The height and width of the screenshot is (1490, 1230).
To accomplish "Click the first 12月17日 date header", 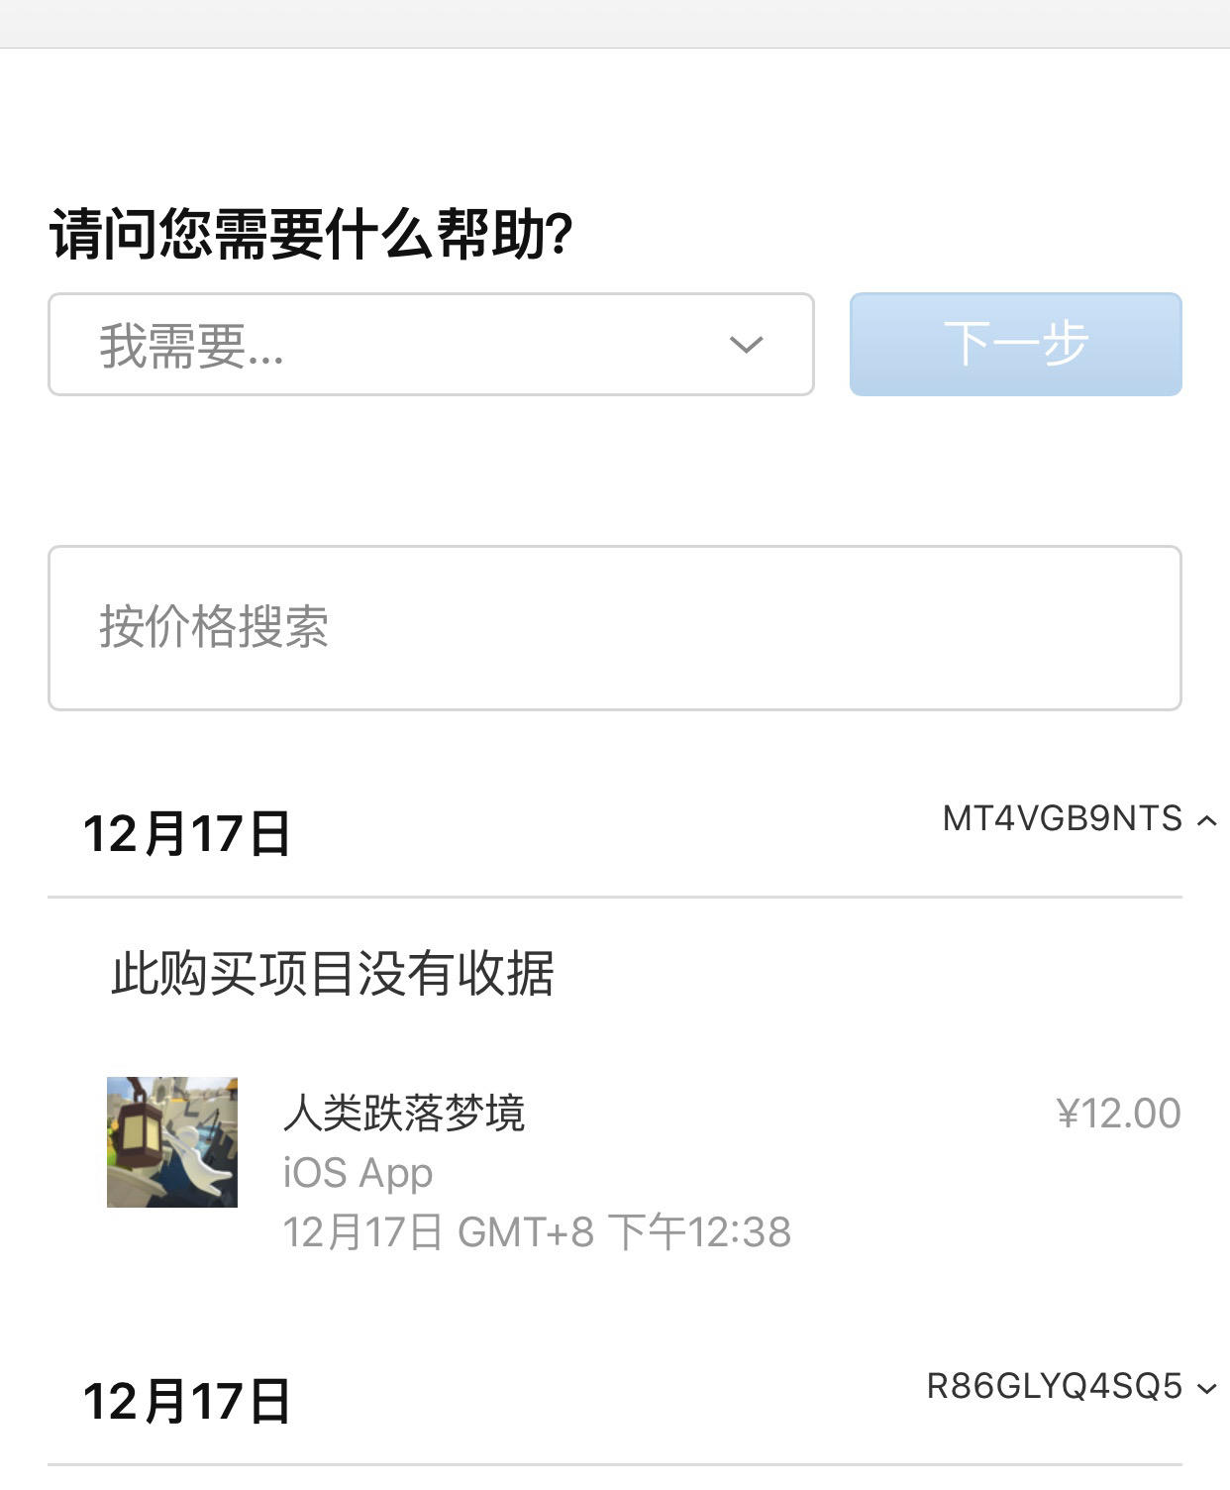I will pyautogui.click(x=186, y=834).
